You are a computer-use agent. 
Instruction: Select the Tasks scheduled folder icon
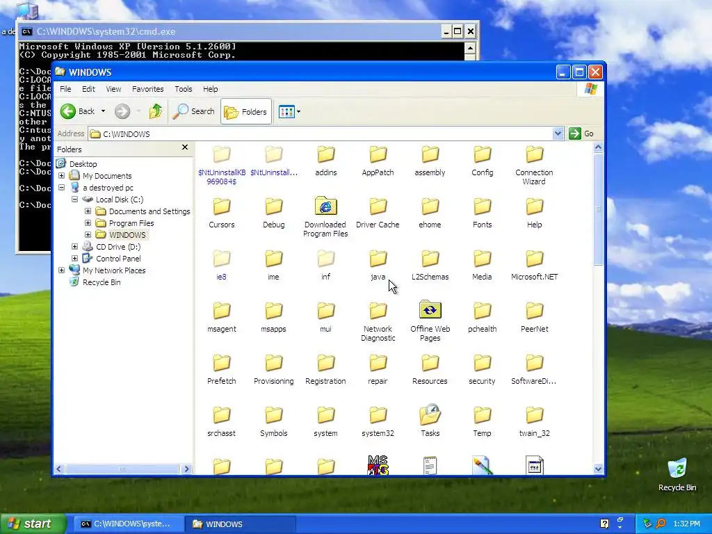click(430, 421)
